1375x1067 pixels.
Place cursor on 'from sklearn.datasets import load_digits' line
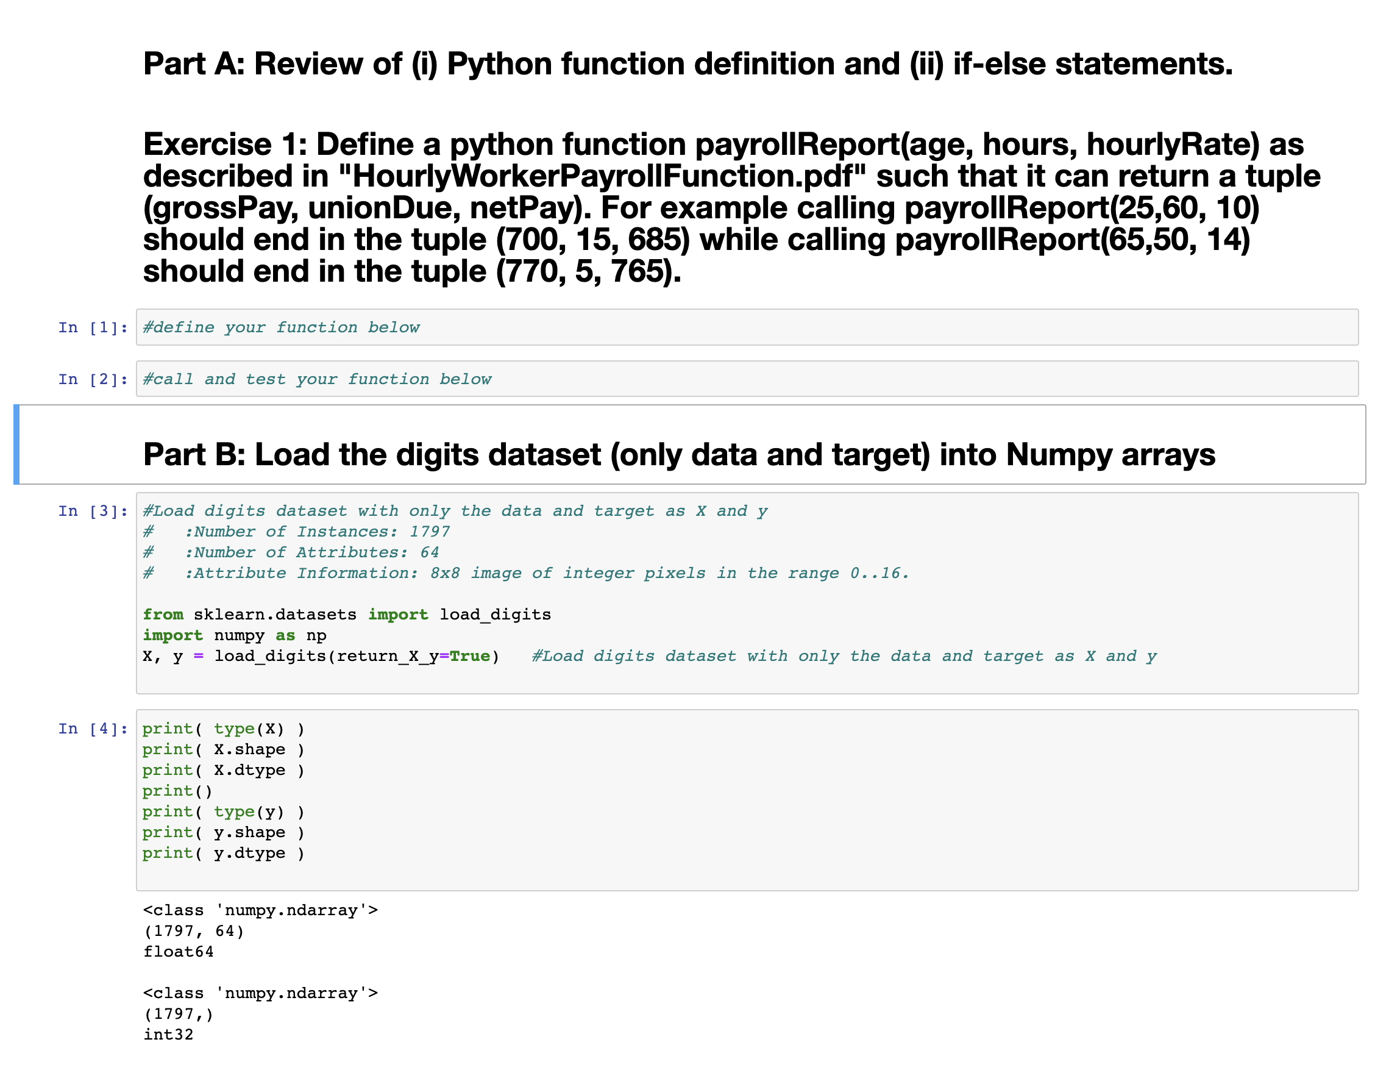tap(346, 615)
